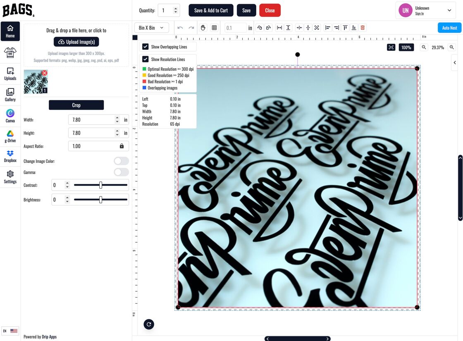Fit image to sheet height
463x341 pixels.
[288, 28]
